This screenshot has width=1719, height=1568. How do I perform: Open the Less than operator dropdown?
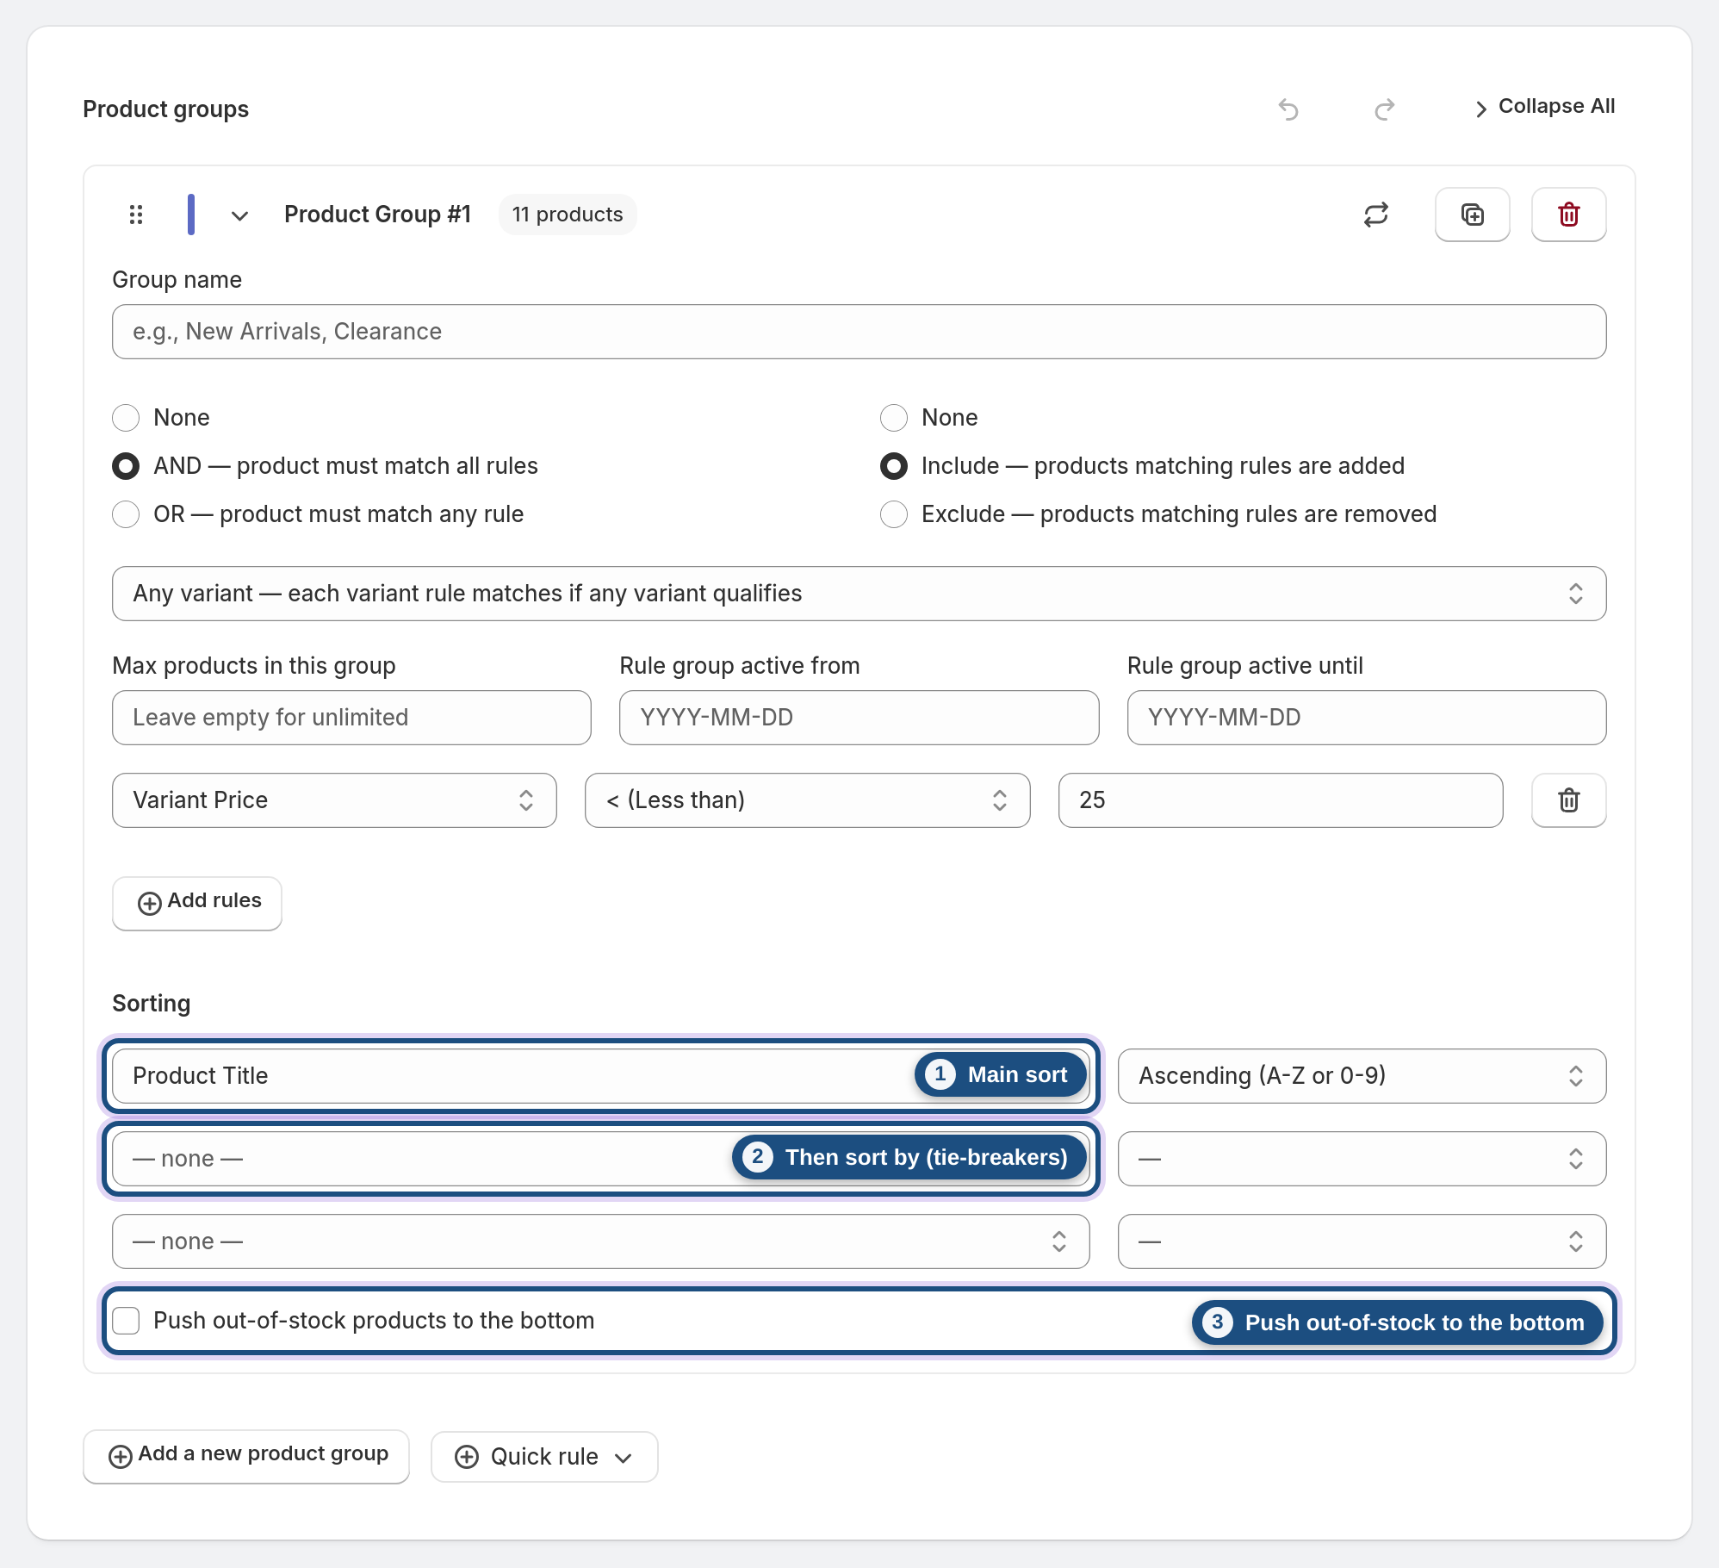[807, 800]
